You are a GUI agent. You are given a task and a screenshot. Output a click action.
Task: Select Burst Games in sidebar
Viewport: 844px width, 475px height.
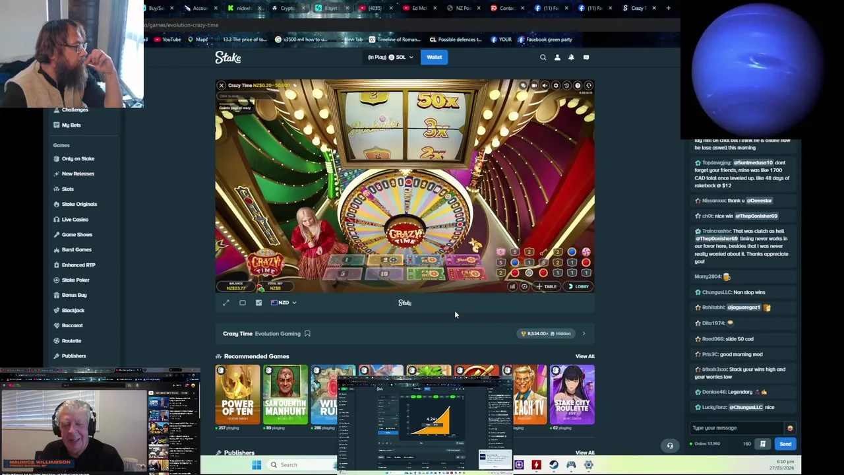(76, 250)
